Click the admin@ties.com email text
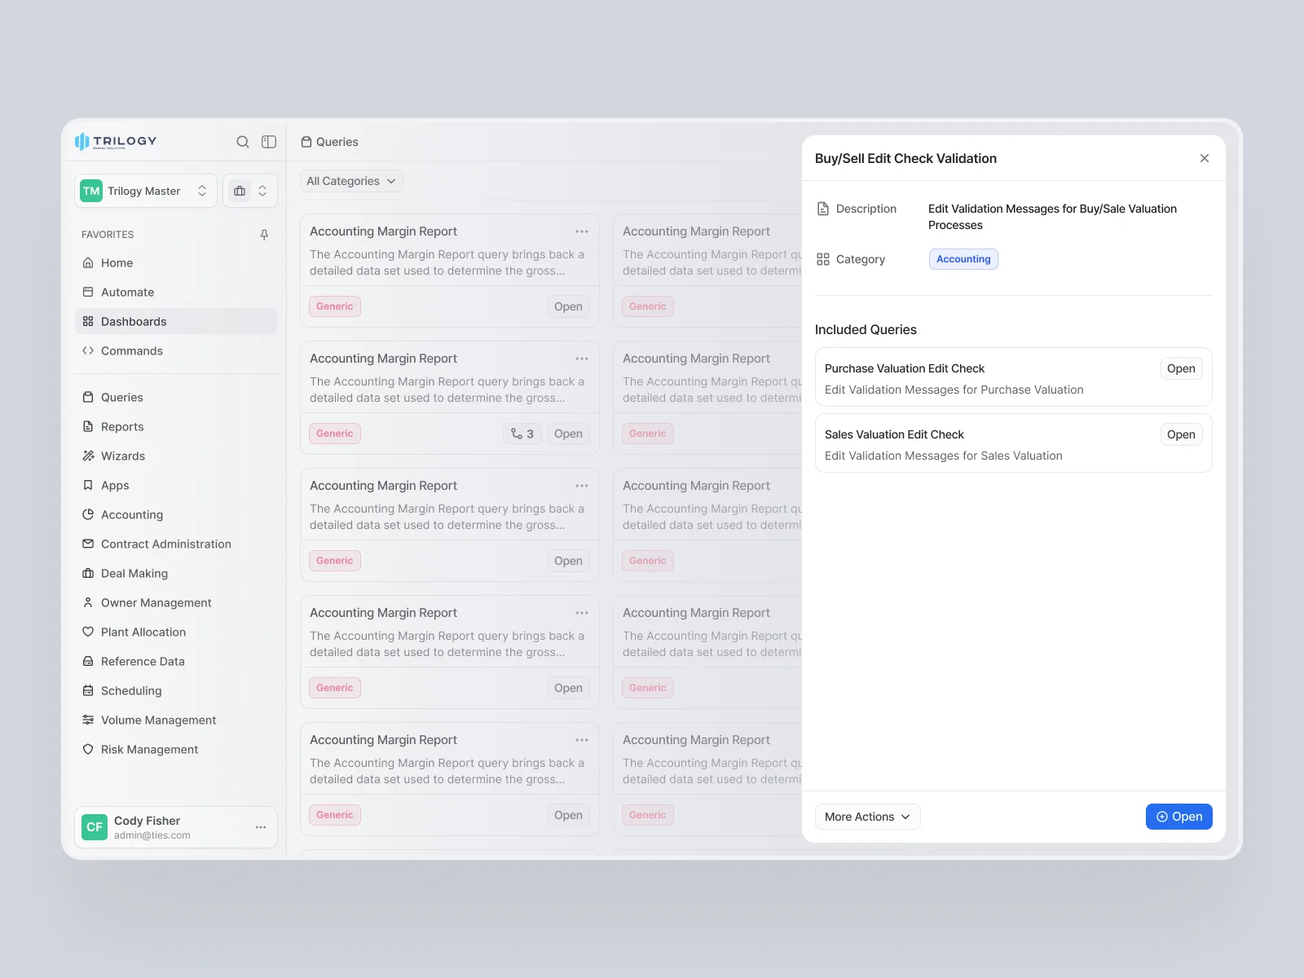The height and width of the screenshot is (978, 1304). tap(152, 835)
